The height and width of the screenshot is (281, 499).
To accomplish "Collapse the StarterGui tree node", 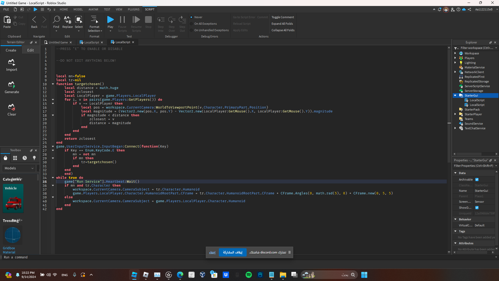I will coord(455,95).
